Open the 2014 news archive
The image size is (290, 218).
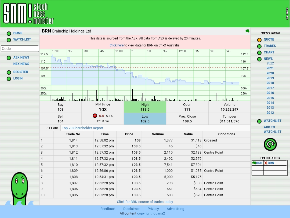click(x=270, y=103)
